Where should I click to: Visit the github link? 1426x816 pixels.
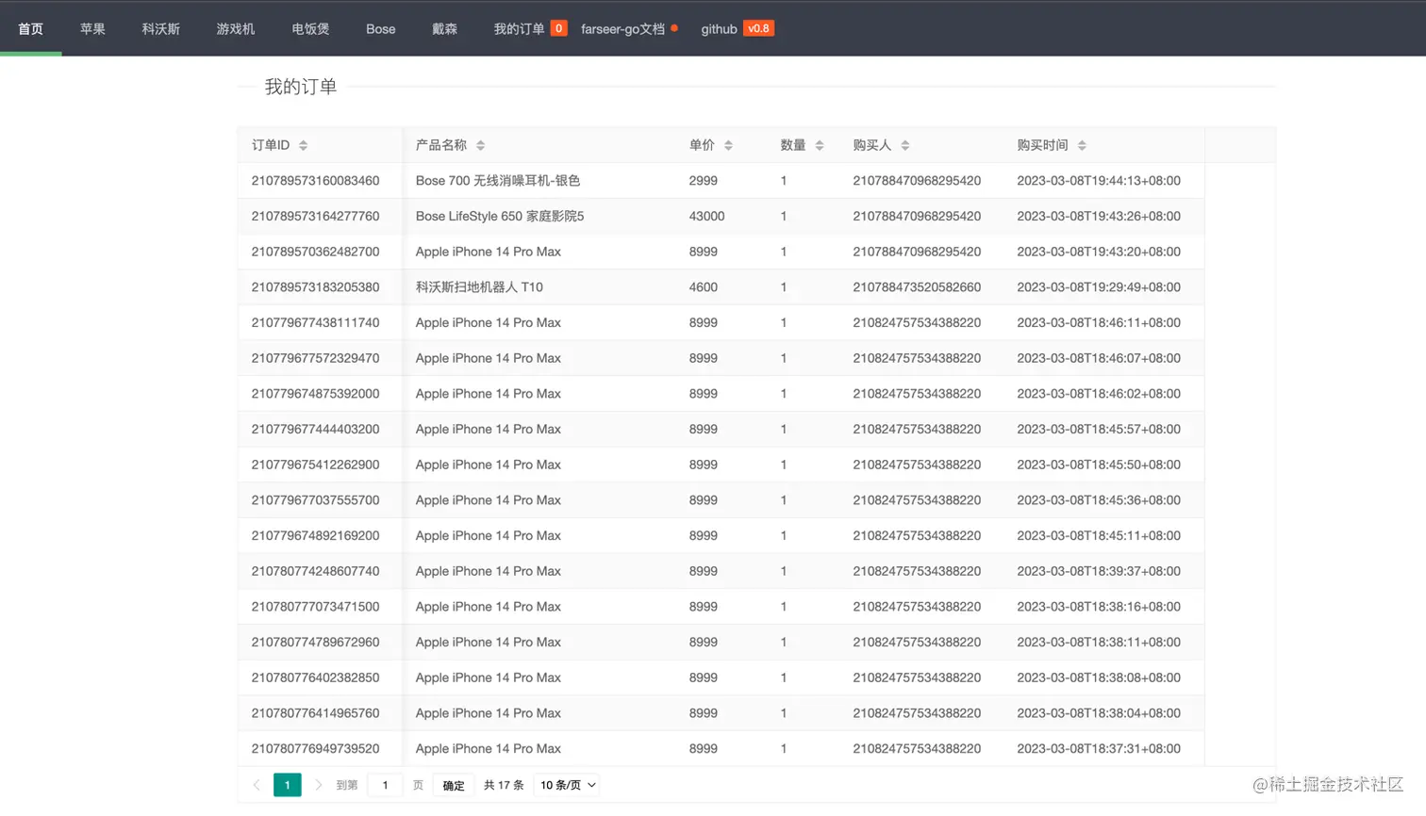[719, 28]
